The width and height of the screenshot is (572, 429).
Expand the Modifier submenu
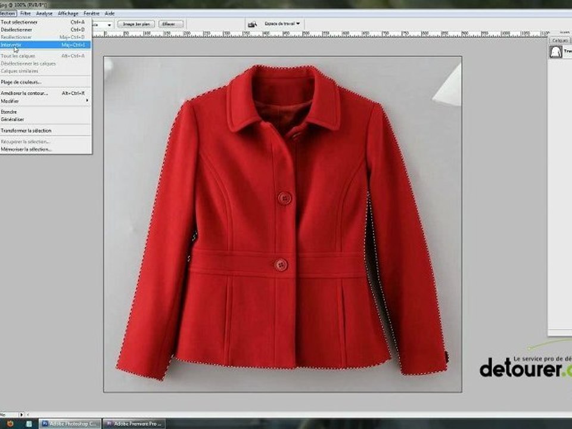[45, 101]
